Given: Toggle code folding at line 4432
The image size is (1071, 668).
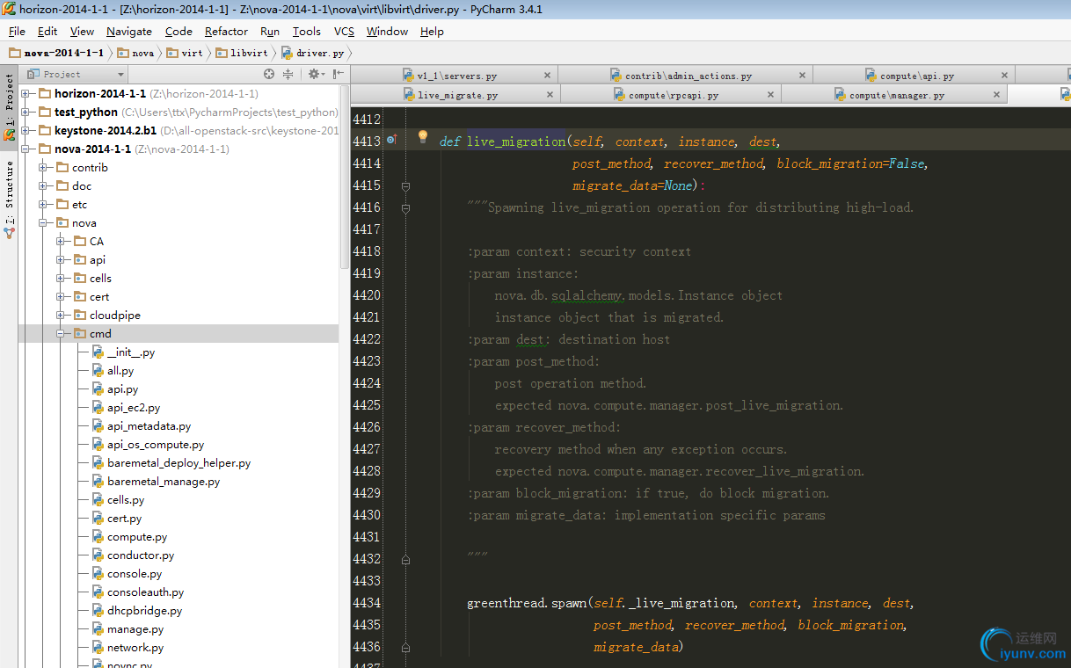Looking at the screenshot, I should coord(405,559).
